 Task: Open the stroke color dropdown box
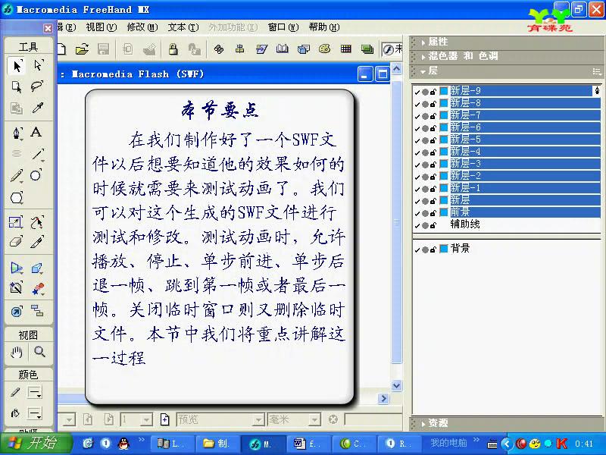click(34, 393)
